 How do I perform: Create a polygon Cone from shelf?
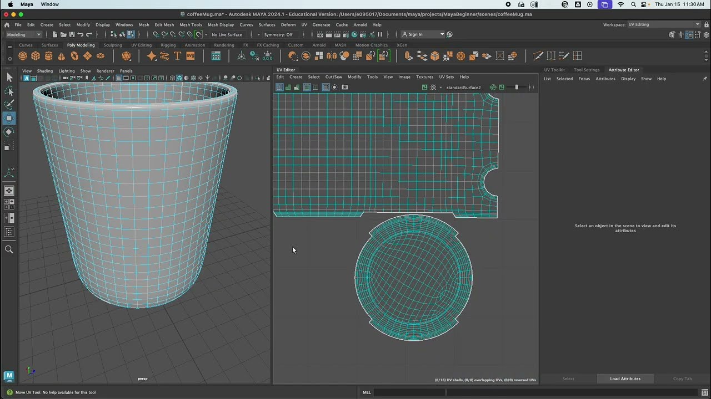coord(62,56)
